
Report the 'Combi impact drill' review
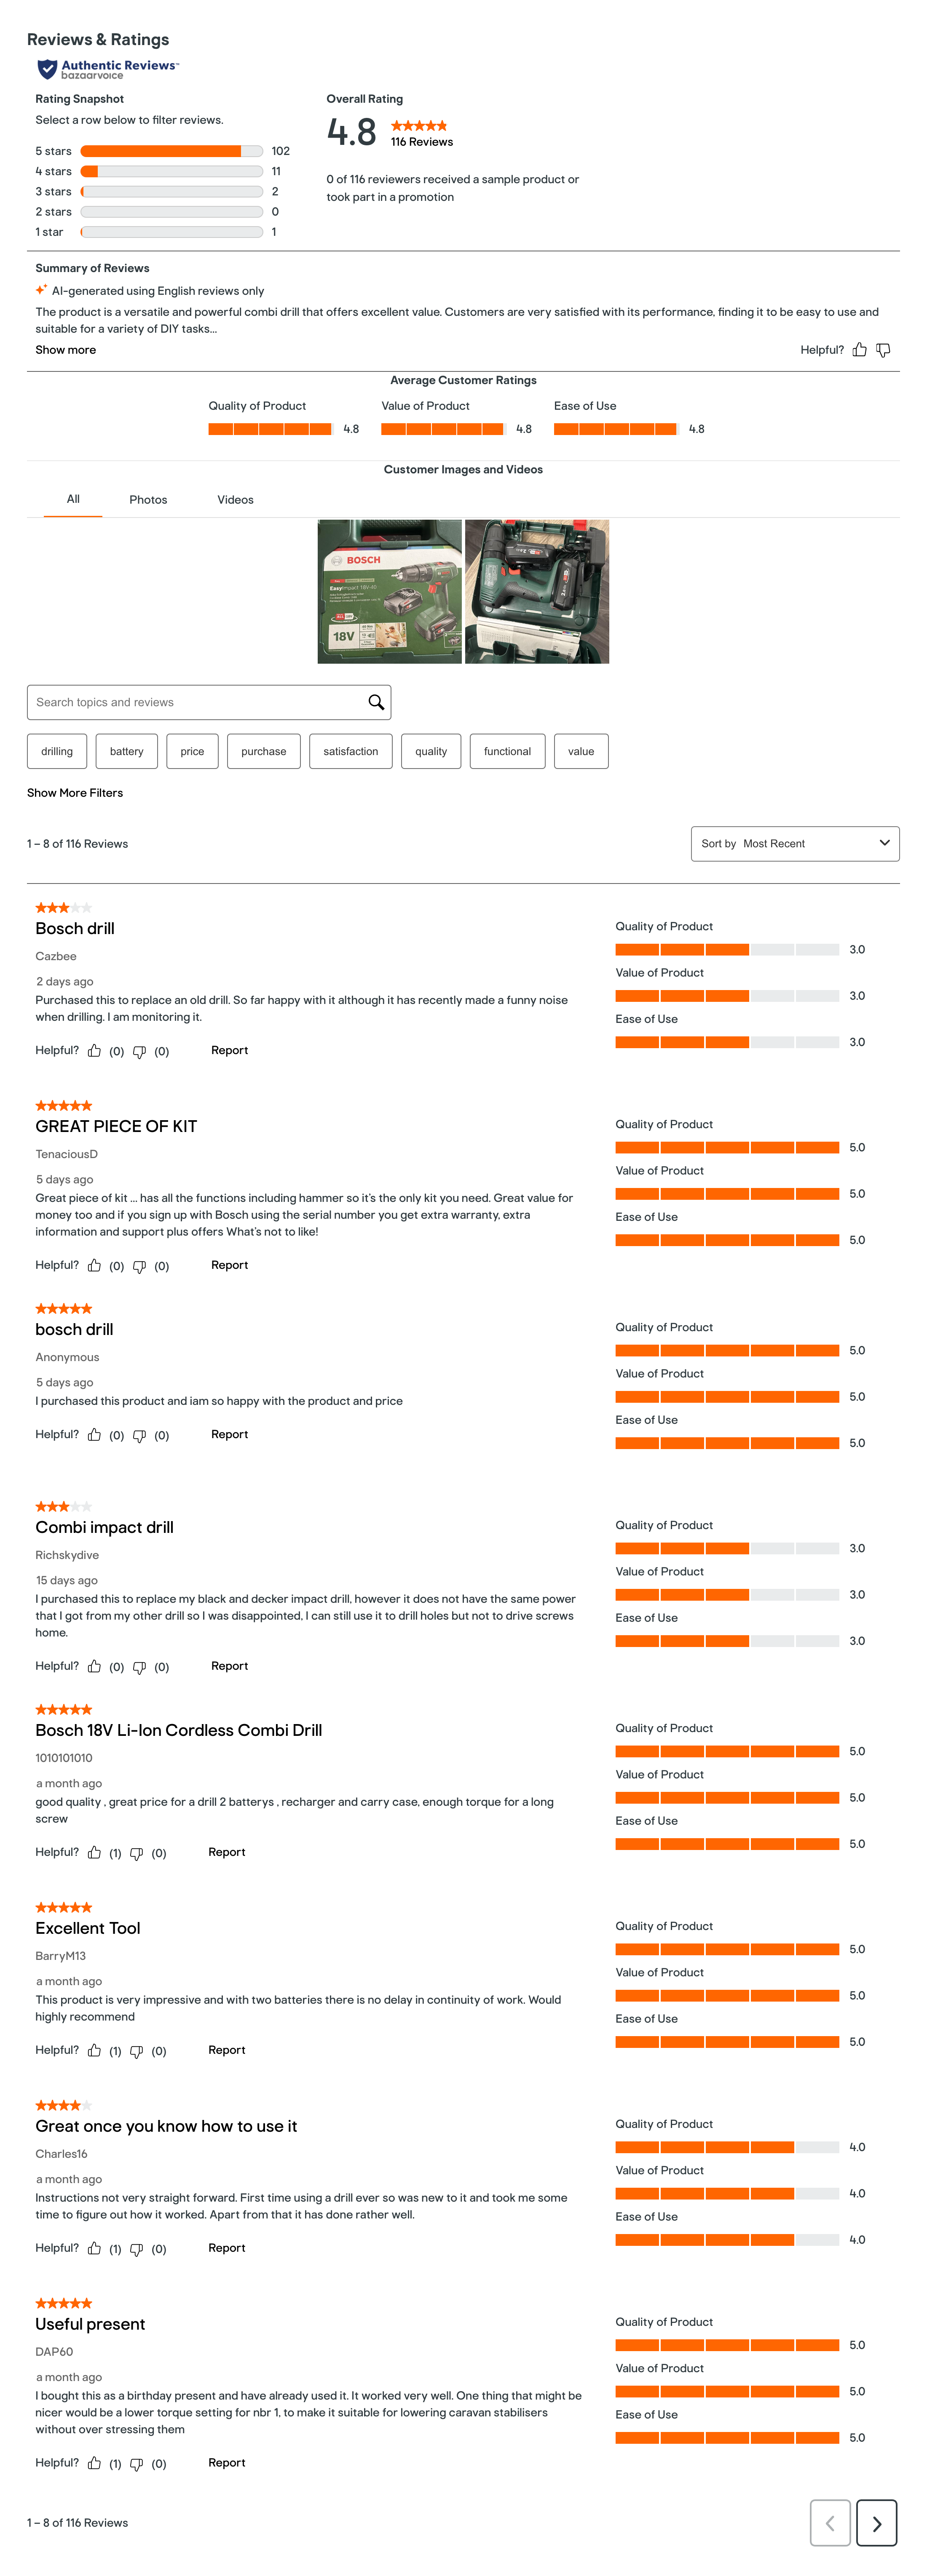coord(229,1666)
